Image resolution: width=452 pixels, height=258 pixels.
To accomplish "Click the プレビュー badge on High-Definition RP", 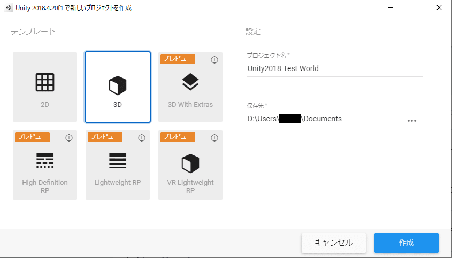I will click(32, 137).
